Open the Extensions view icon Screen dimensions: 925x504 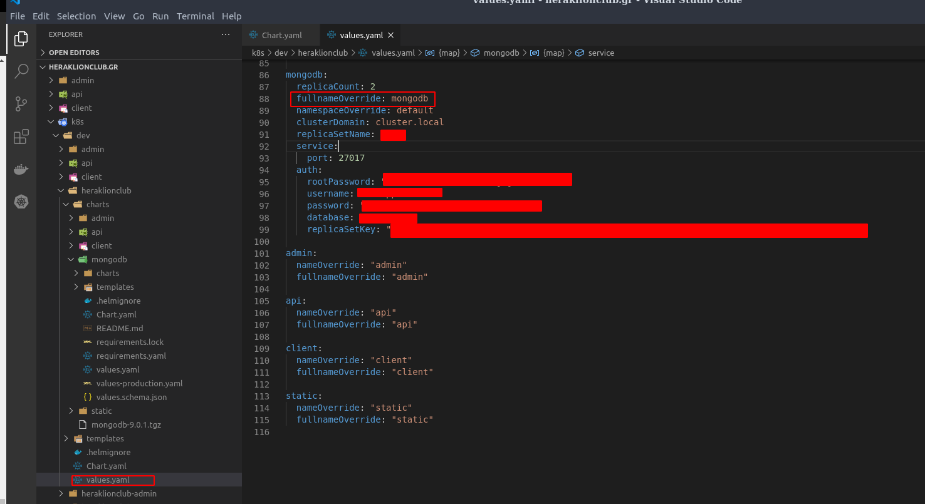(x=21, y=136)
